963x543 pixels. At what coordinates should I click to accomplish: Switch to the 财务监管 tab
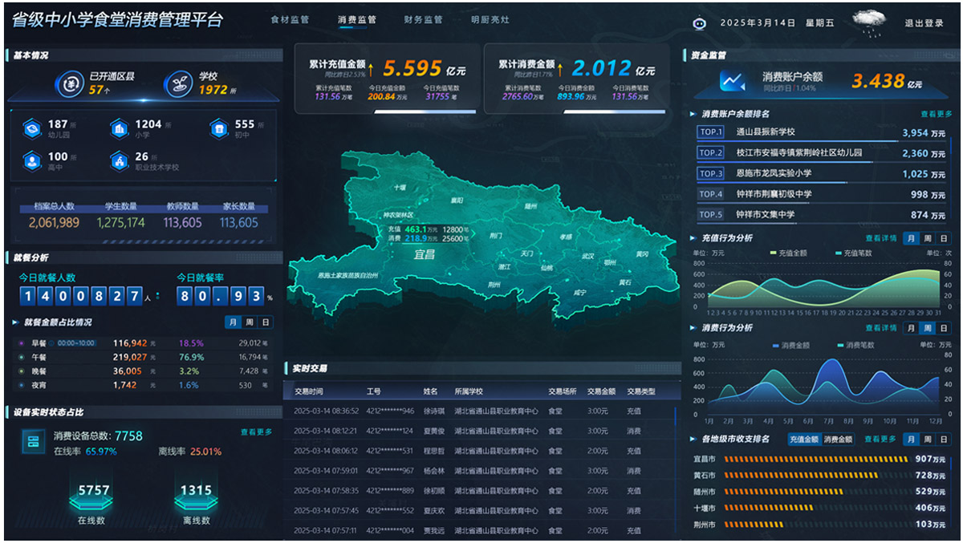[423, 20]
